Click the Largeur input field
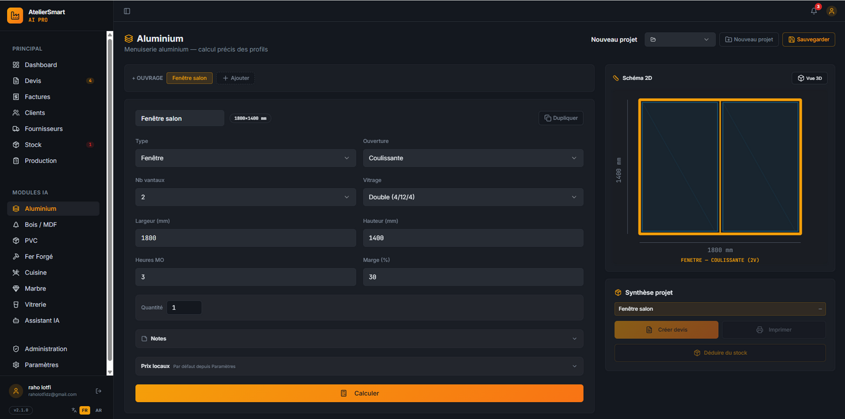845x419 pixels. click(246, 238)
